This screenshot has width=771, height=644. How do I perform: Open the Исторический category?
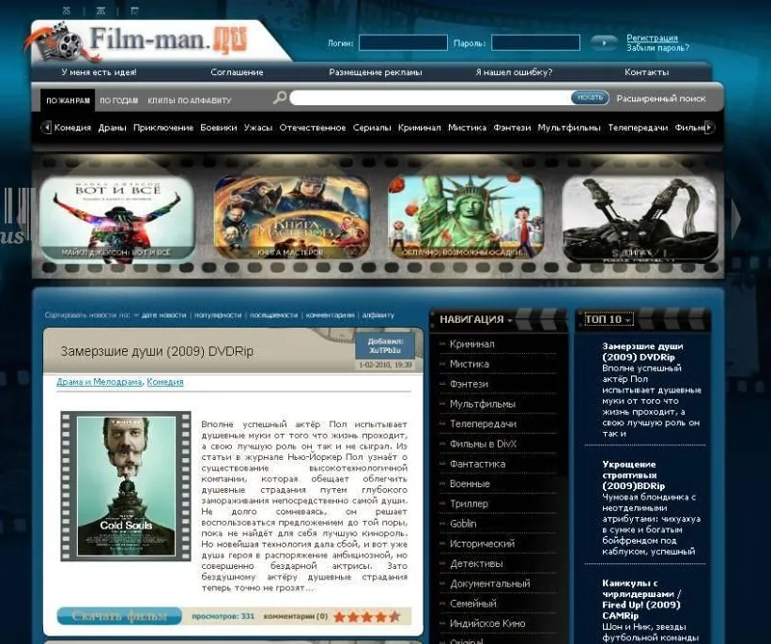tap(483, 544)
